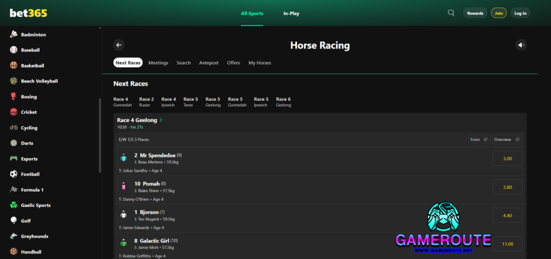Open Race 5 Gunnedah link
Image resolution: width=551 pixels, height=259 pixels.
[237, 102]
